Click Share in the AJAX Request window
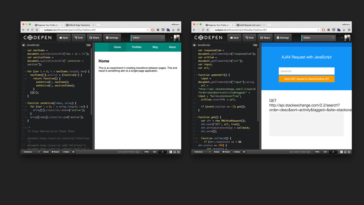The height and width of the screenshot is (205, 364). 265,38
